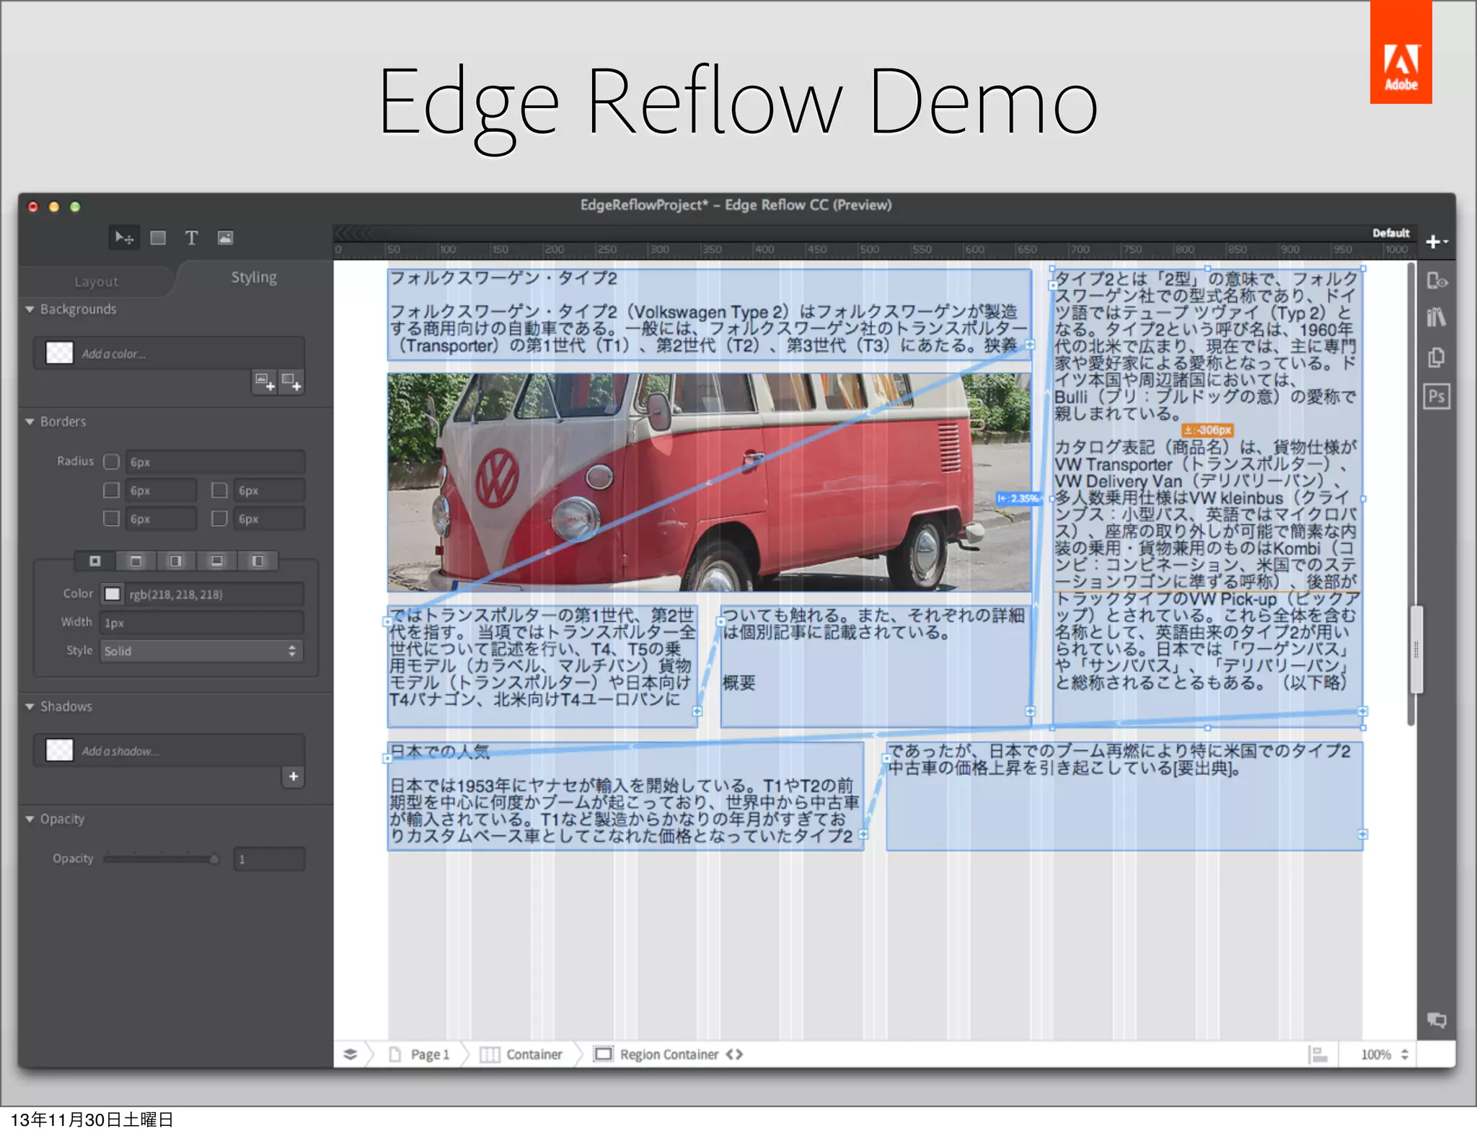Viewport: 1477px width, 1136px height.
Task: Enable bottom-right corner radius checkbox
Action: [219, 518]
